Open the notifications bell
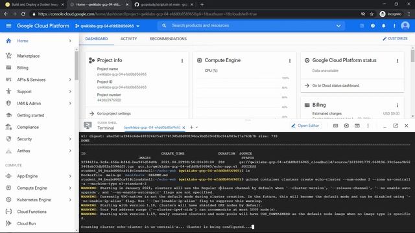415x233 pixels. click(x=383, y=26)
